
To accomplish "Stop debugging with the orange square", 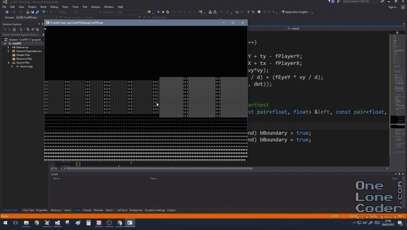I will coord(163,12).
